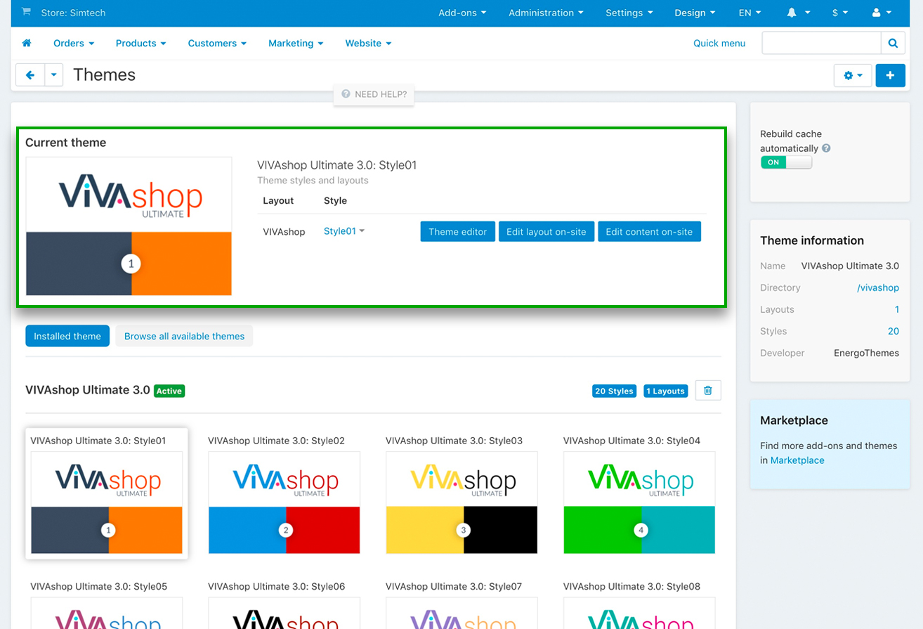Click the 20 Styles badge
923x629 pixels.
pyautogui.click(x=614, y=391)
